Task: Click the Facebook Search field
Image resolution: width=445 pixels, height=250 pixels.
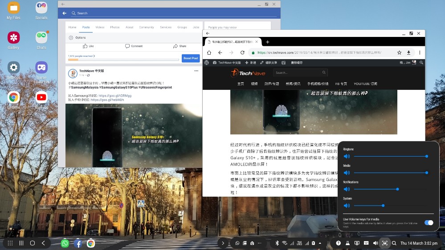Action: tap(174, 13)
